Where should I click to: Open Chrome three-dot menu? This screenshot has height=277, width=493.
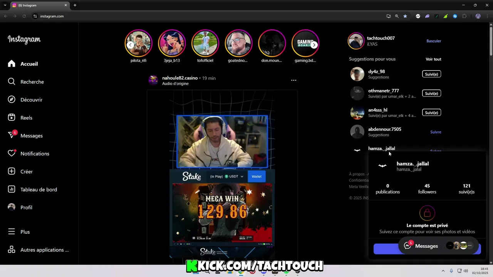point(488,16)
